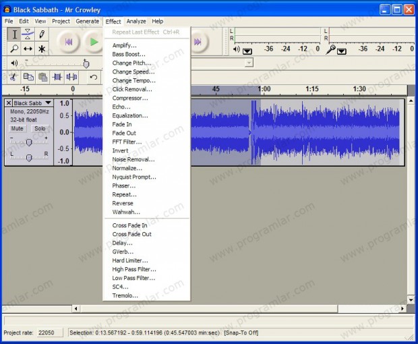The width and height of the screenshot is (418, 344).
Task: Click the output speaker icon by meter
Action: click(236, 49)
